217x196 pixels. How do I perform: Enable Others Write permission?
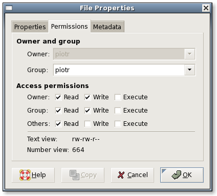[88, 124]
